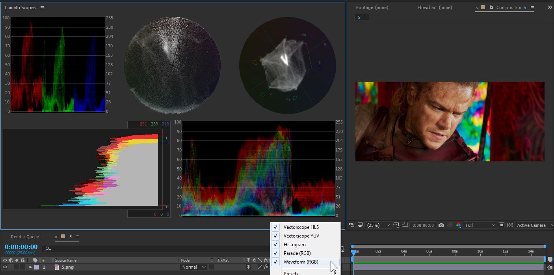Open the Full resolution dropdown

480,225
